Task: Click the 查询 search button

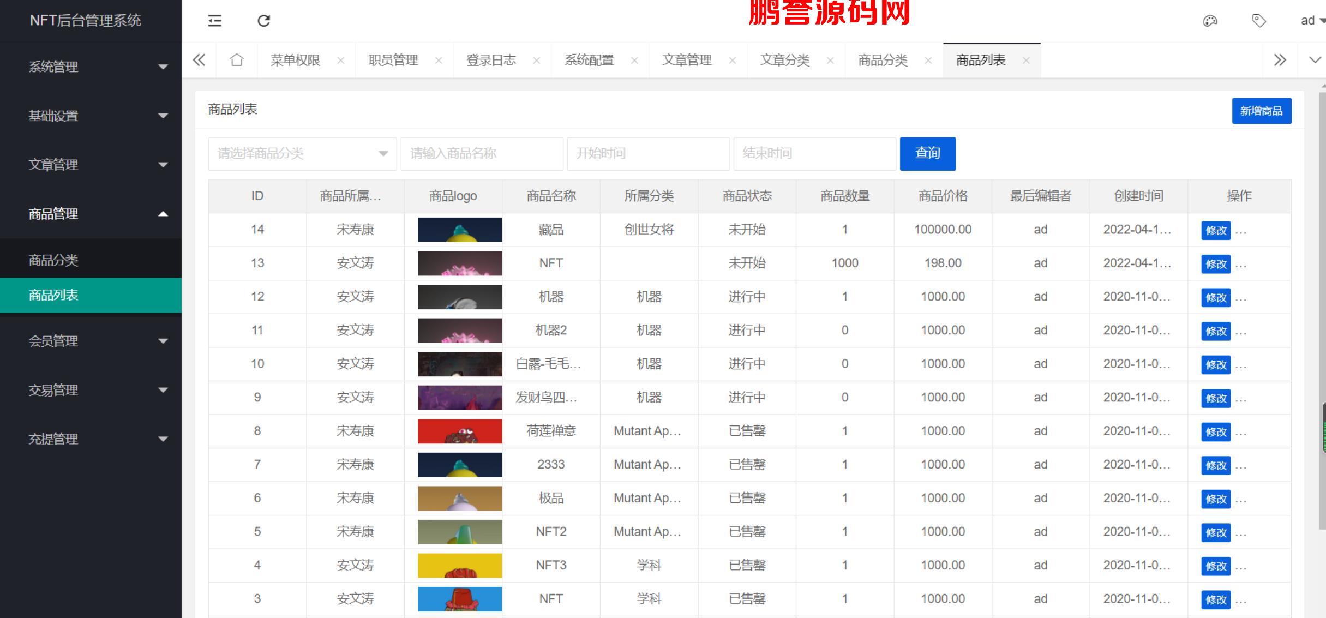Action: point(927,154)
